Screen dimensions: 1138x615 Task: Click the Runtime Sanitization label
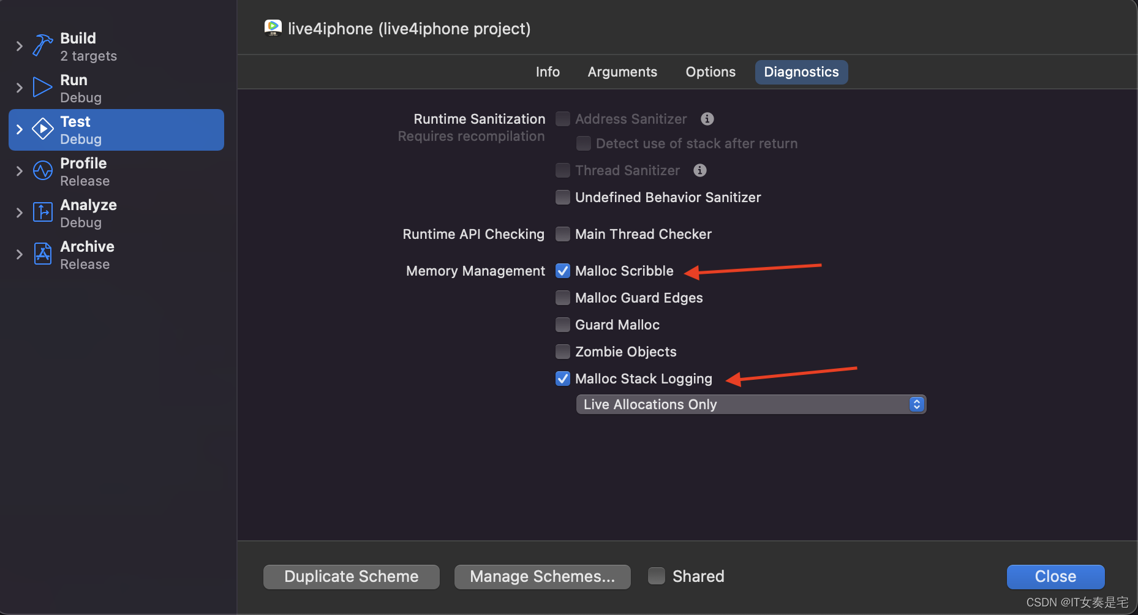[x=479, y=119]
